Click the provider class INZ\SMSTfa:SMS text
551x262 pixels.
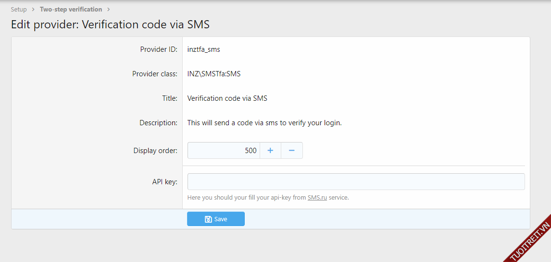click(x=213, y=74)
